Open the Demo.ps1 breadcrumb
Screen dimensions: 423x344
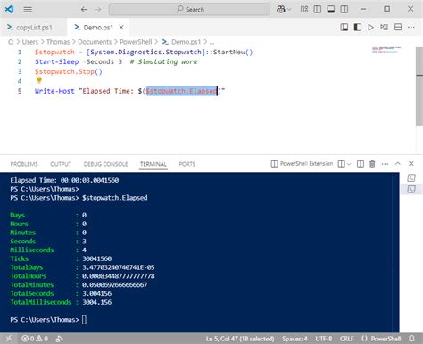[181, 42]
